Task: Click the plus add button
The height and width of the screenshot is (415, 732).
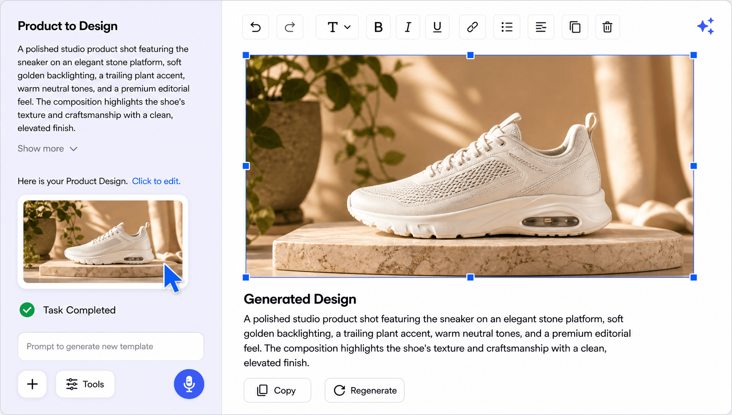Action: pos(32,384)
